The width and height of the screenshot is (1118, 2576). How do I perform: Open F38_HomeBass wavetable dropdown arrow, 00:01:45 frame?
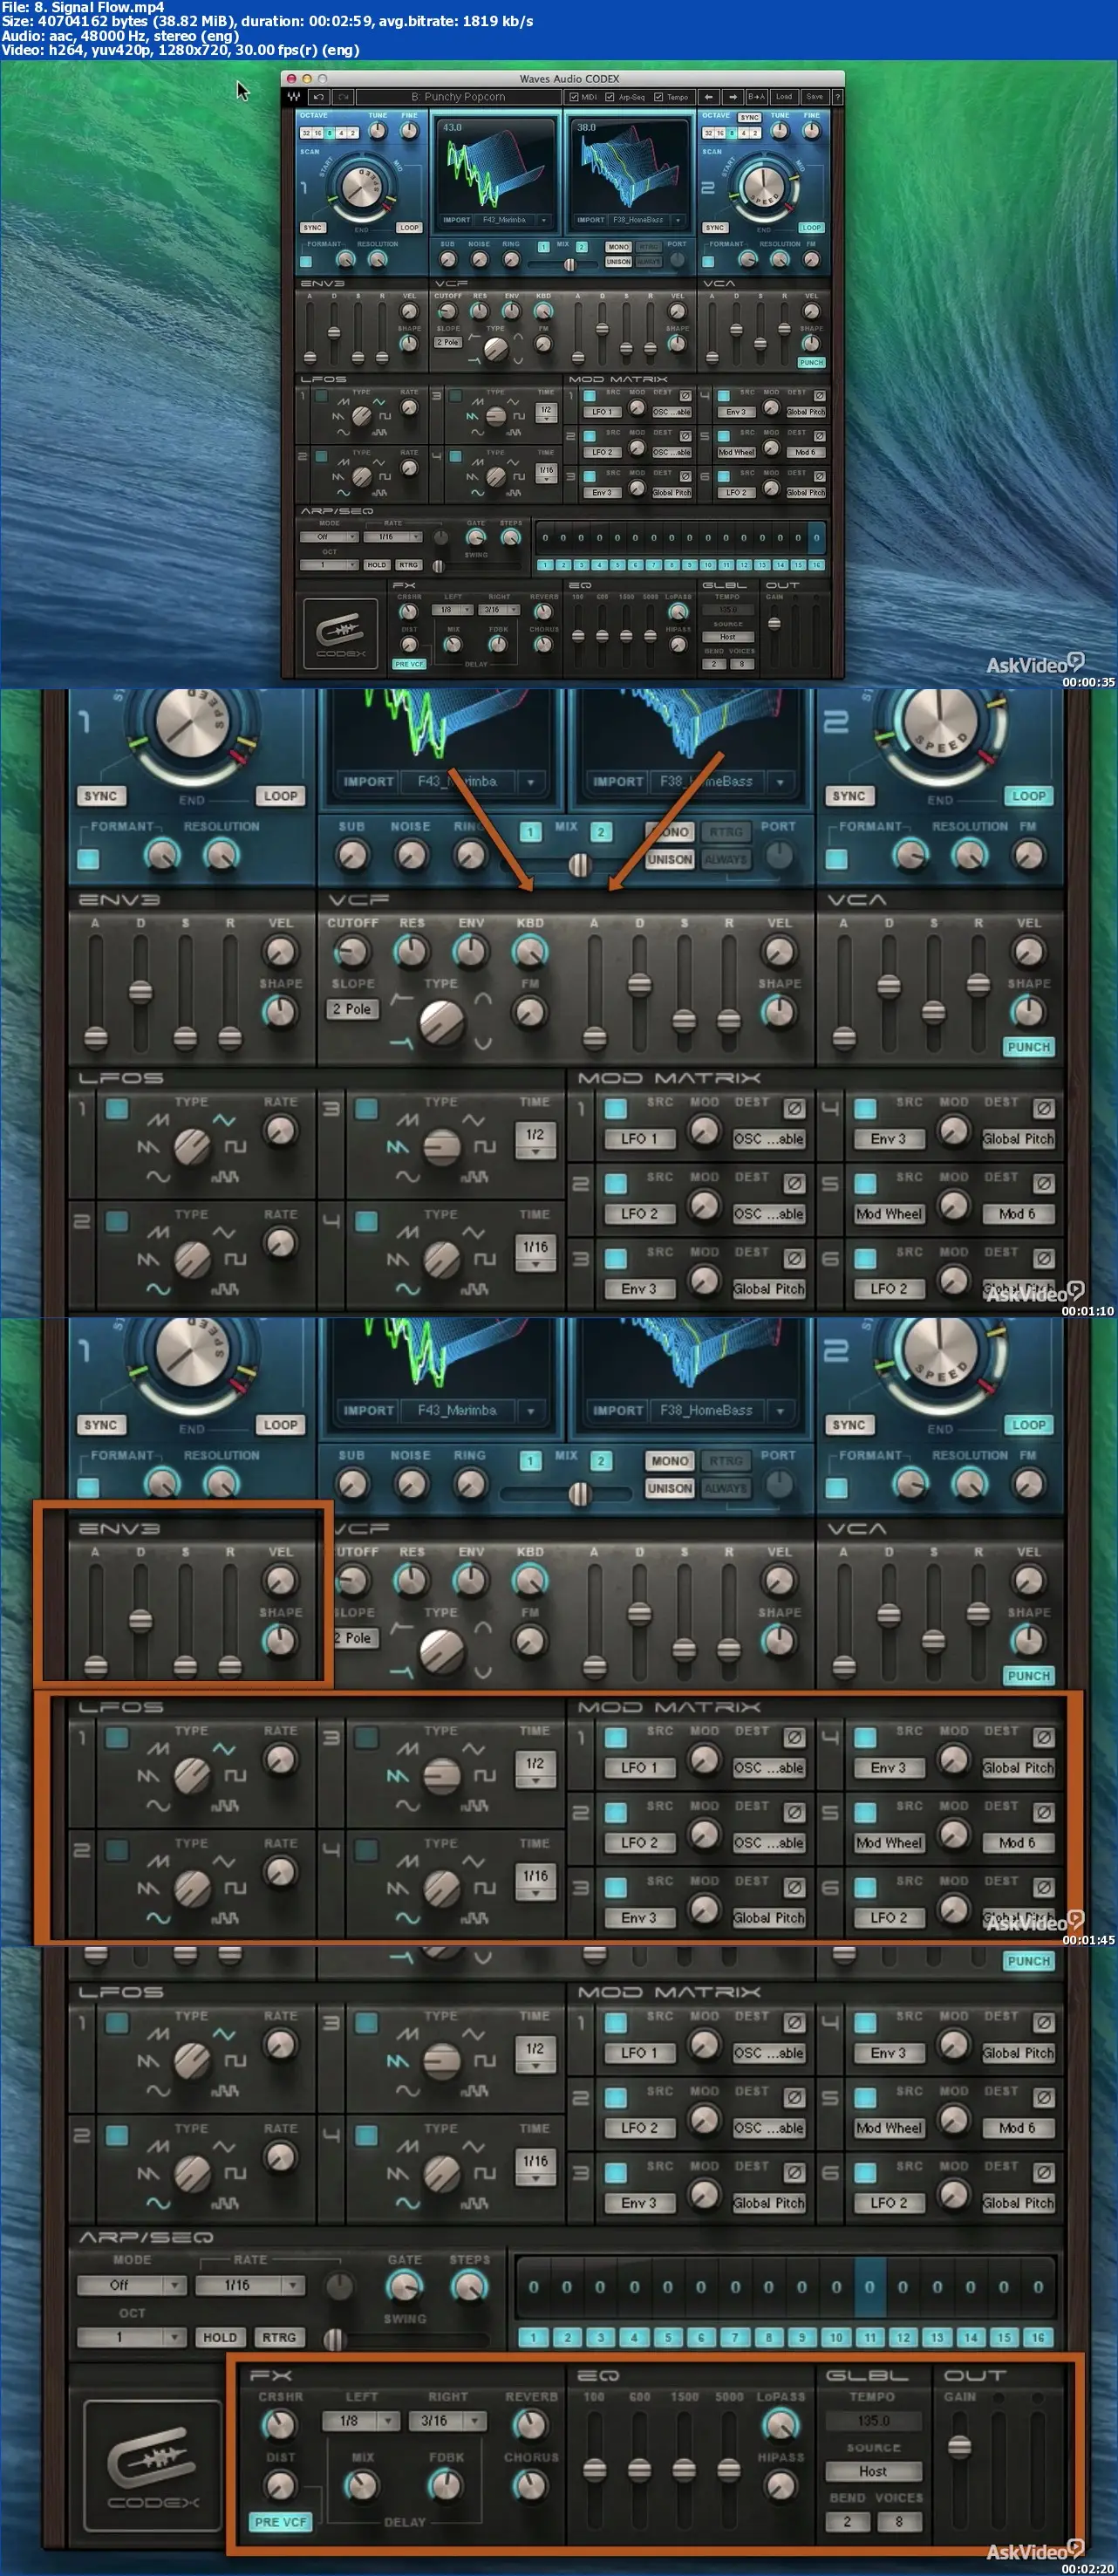[x=780, y=1410]
